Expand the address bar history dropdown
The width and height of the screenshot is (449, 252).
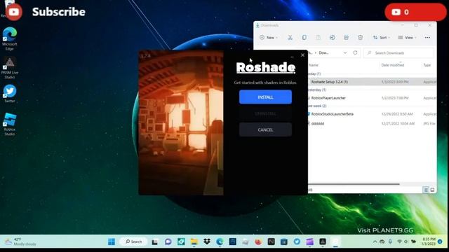click(345, 53)
